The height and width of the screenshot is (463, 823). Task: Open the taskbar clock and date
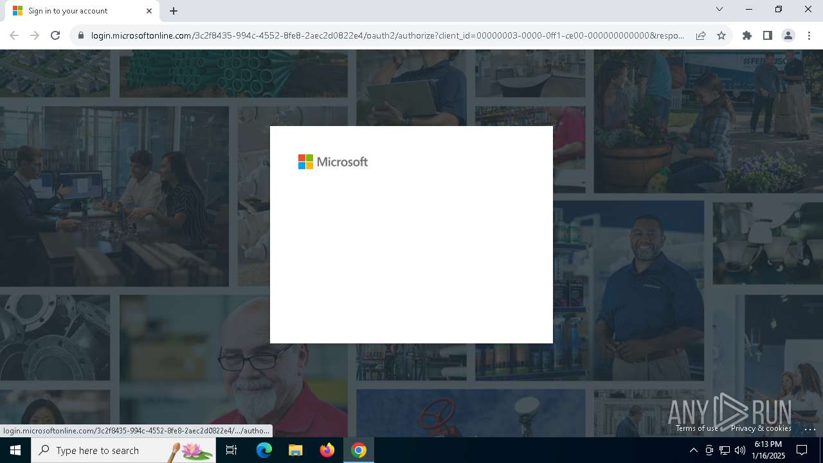(770, 450)
